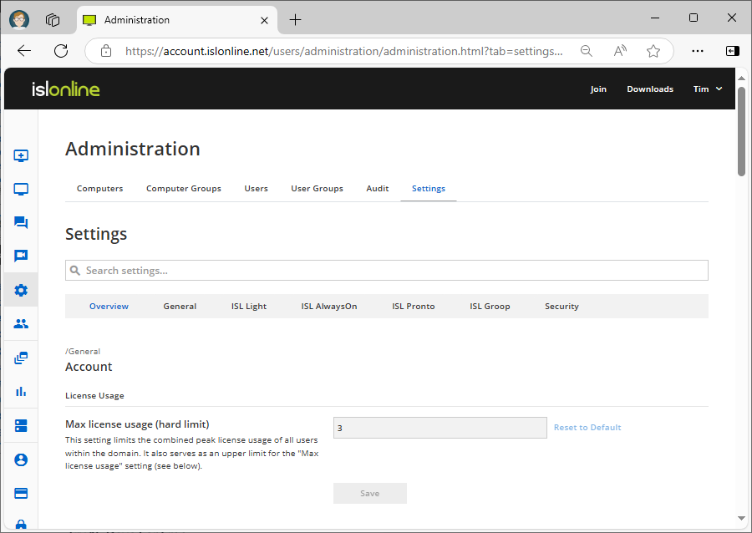This screenshot has height=533, width=752.
Task: Click the billing card icon in sidebar
Action: (x=21, y=493)
